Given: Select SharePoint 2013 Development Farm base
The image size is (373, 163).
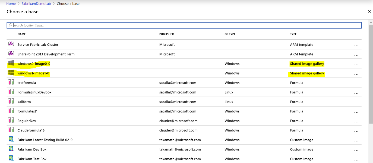Looking at the screenshot, I should pyautogui.click(x=46, y=54).
